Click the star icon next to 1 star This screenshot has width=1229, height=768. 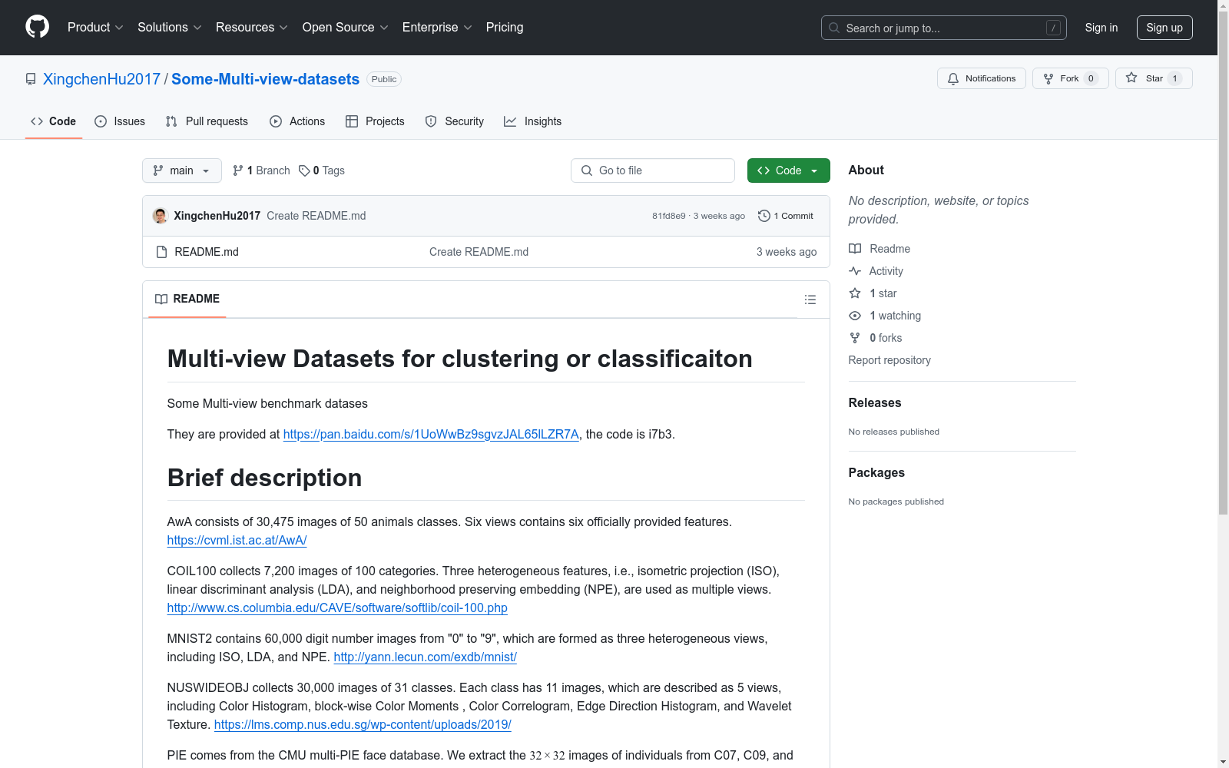click(855, 293)
